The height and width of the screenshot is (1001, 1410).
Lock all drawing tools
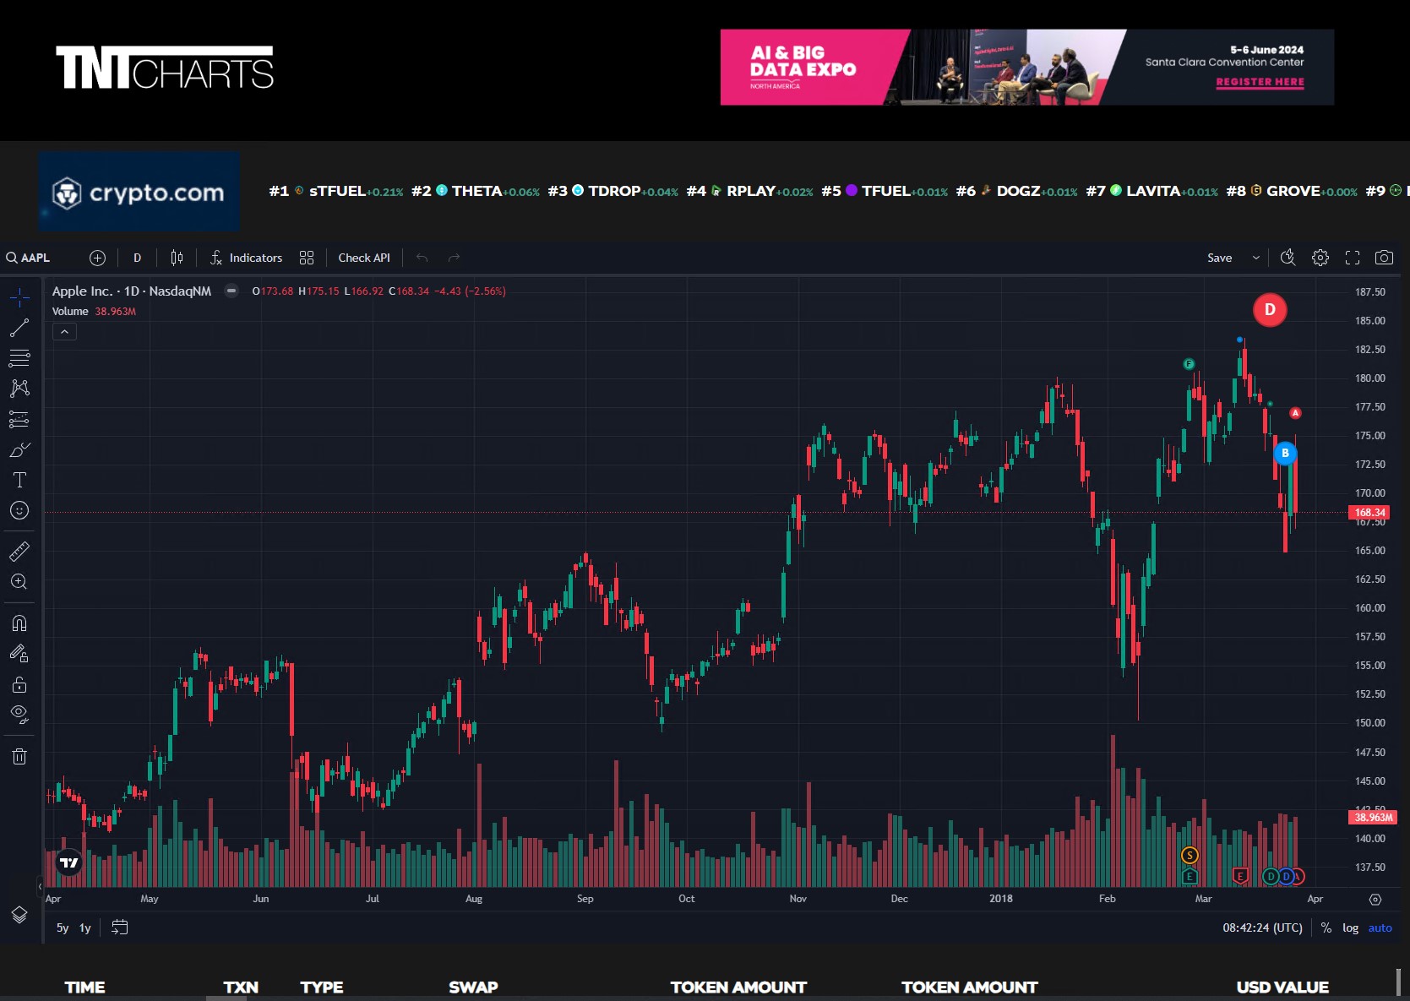19,684
